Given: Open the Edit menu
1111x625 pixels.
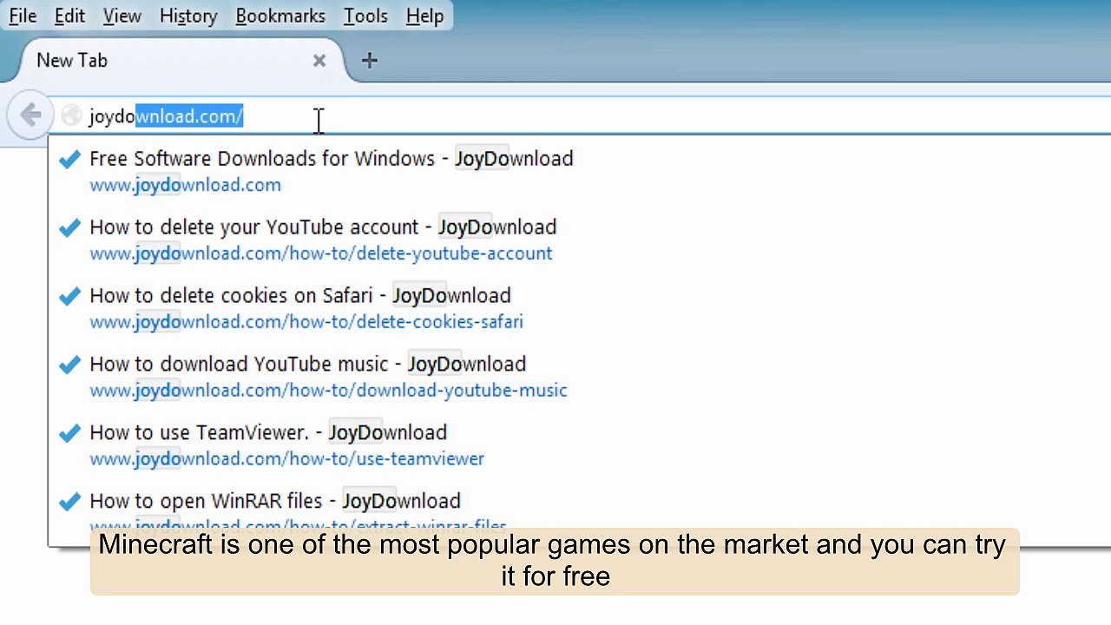Looking at the screenshot, I should click(69, 16).
